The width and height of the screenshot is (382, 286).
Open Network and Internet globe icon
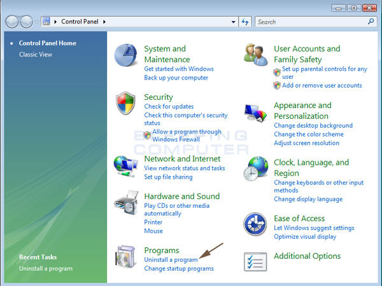pos(125,167)
